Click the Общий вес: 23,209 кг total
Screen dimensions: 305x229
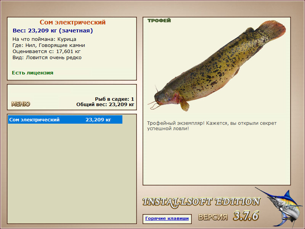[x=105, y=105]
